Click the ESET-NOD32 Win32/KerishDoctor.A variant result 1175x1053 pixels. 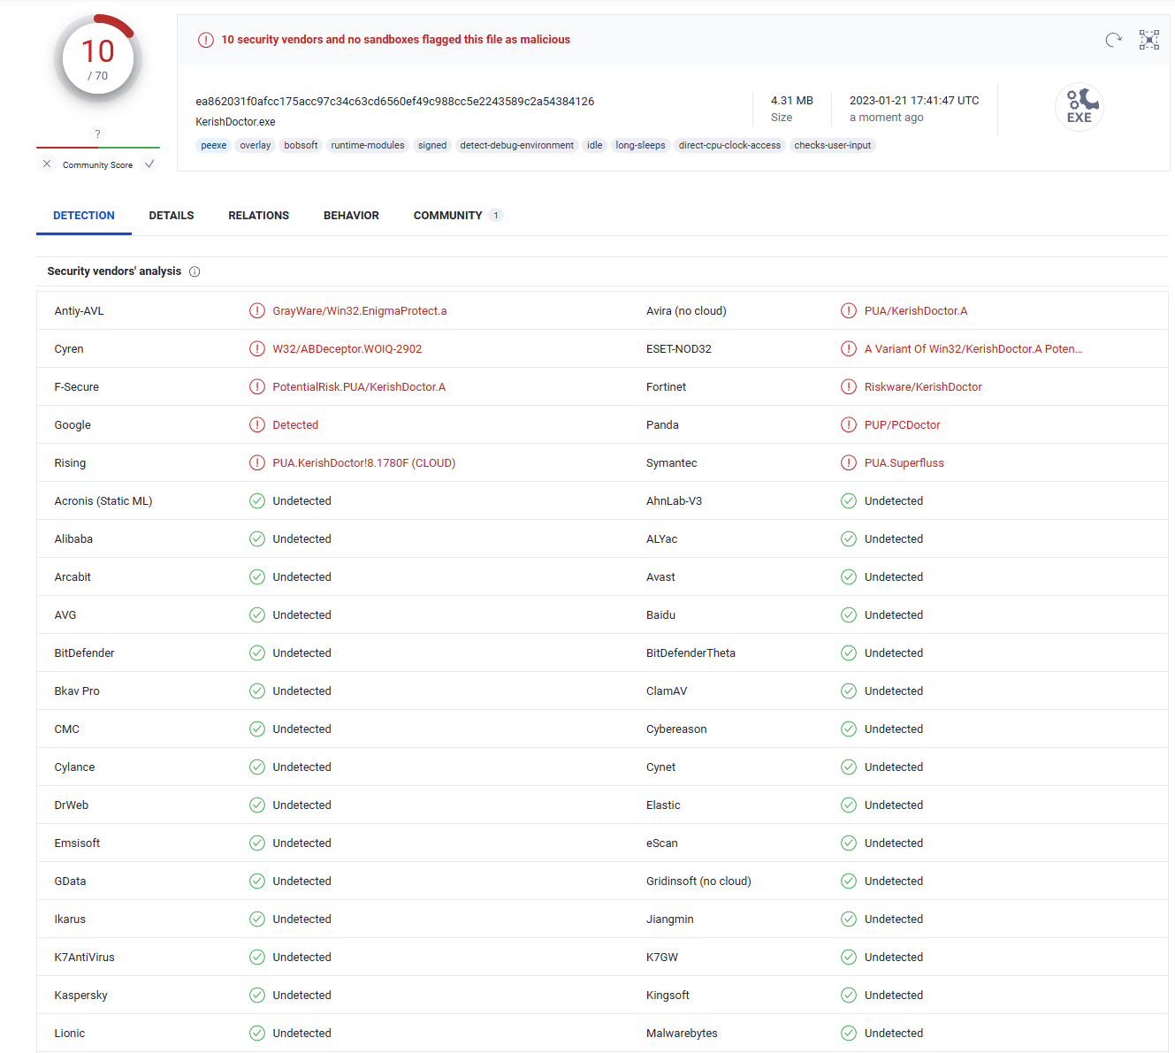(x=973, y=349)
